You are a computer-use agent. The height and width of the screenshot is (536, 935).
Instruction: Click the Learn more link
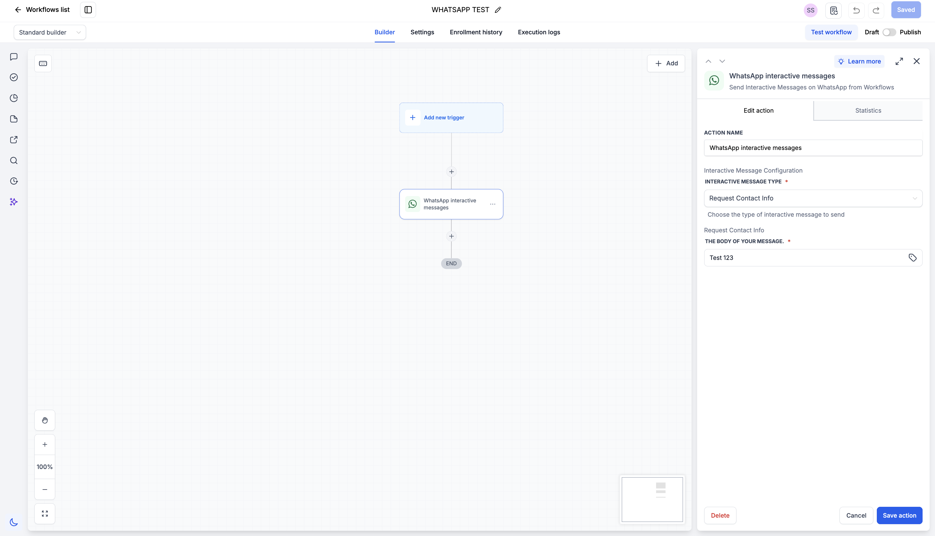859,62
